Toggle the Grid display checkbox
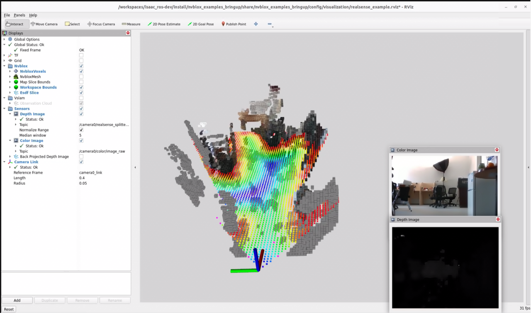 81,60
